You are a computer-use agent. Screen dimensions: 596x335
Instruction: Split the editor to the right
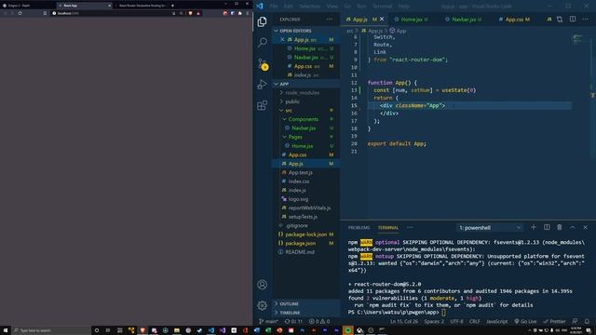[x=573, y=19]
